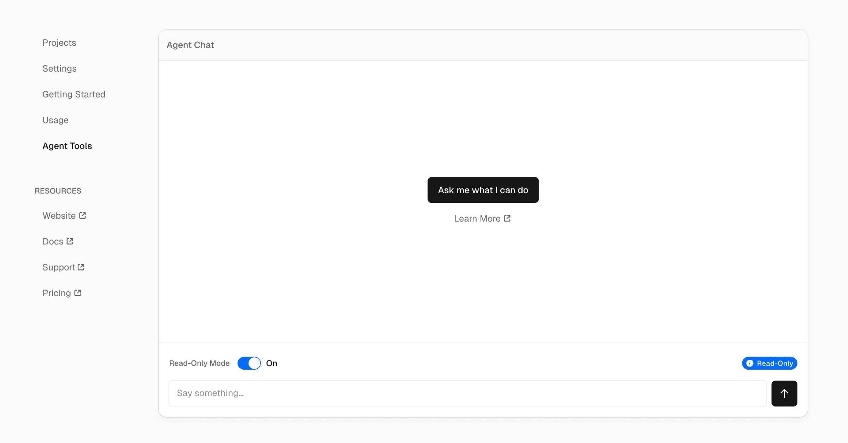848x443 pixels.
Task: Open the Website resource link
Action: pyautogui.click(x=59, y=216)
